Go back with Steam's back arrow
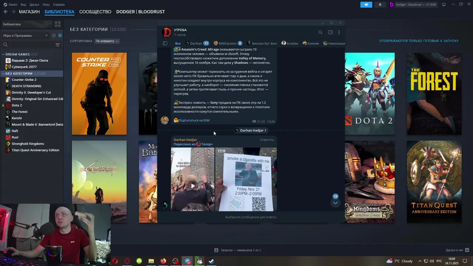 pyautogui.click(x=6, y=12)
